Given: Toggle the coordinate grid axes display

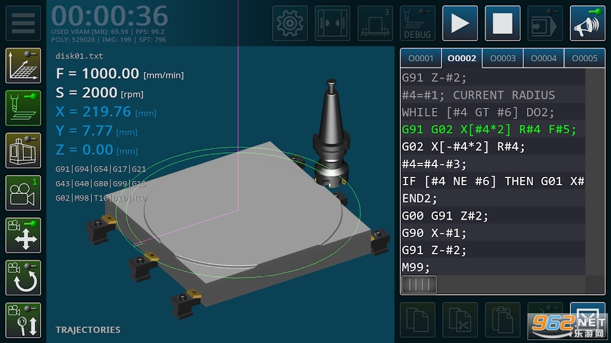Looking at the screenshot, I should (23, 66).
